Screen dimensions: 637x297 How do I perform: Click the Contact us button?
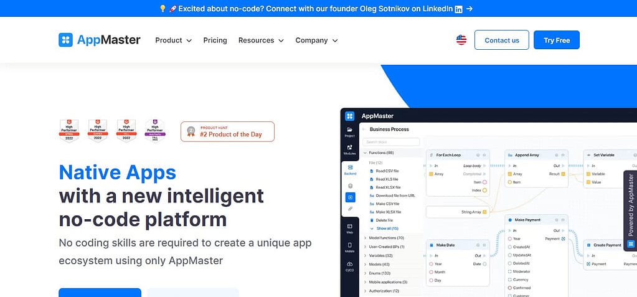pyautogui.click(x=502, y=40)
